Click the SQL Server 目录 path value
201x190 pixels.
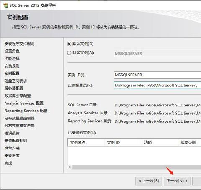click(158, 105)
